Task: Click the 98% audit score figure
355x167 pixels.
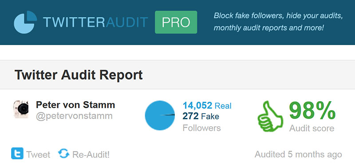Action: coord(312,110)
